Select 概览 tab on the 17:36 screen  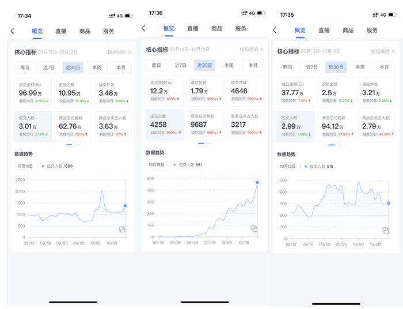coord(169,28)
